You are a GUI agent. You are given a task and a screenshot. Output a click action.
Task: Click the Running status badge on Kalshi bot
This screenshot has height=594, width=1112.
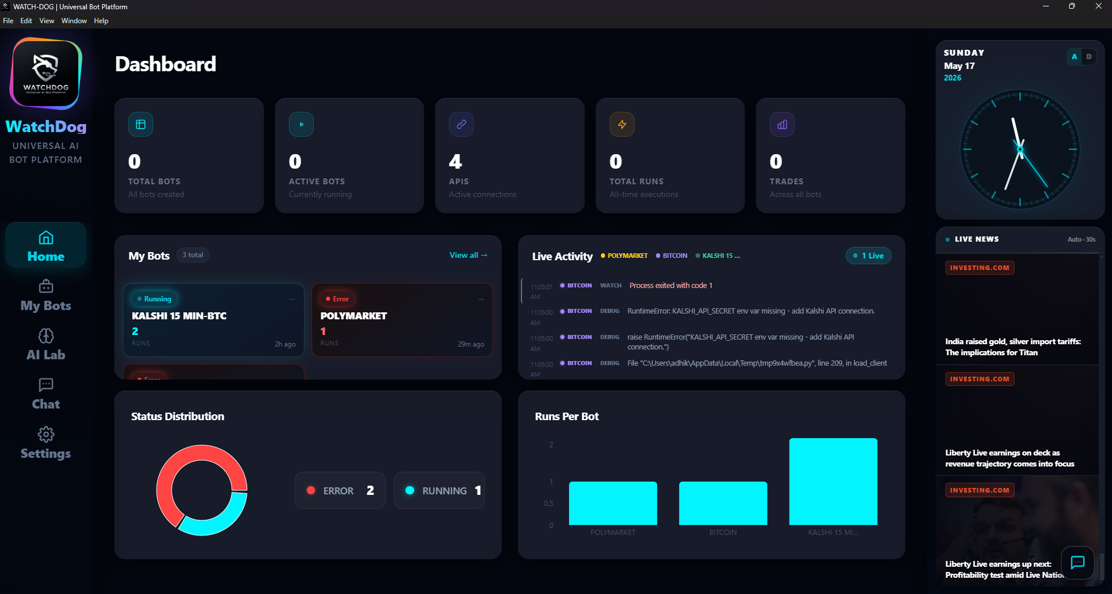154,299
